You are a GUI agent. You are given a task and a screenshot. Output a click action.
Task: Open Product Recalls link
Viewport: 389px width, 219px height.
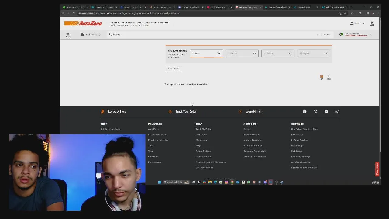[203, 157]
